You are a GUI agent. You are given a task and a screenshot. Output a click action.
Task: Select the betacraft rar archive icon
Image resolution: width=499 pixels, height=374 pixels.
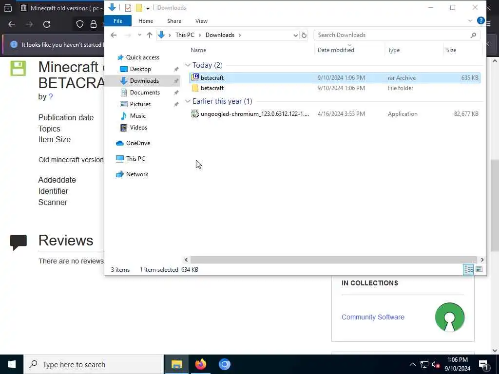(x=195, y=77)
